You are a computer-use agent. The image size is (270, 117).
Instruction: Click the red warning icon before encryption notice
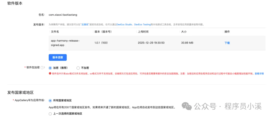click(50, 73)
